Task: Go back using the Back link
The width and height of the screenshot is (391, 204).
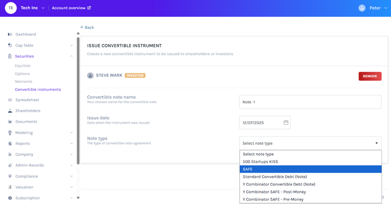Action: pyautogui.click(x=87, y=27)
